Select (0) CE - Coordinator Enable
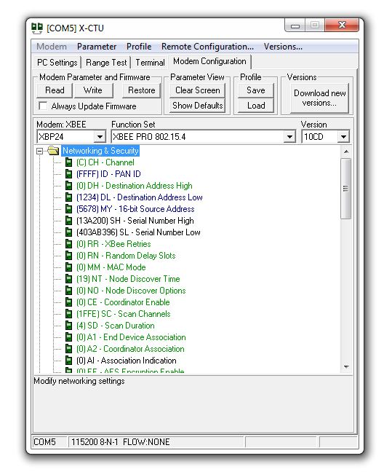This screenshot has width=384, height=472. [123, 302]
